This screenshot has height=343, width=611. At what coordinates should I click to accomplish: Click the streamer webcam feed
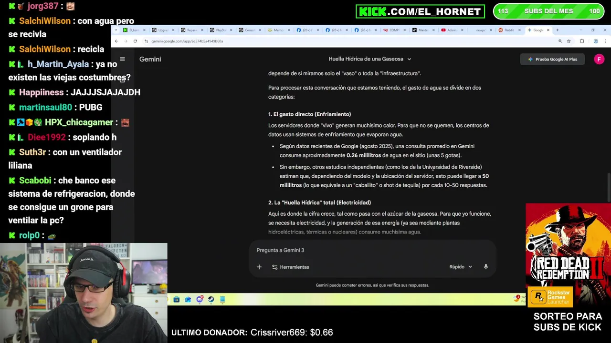pyautogui.click(x=84, y=293)
